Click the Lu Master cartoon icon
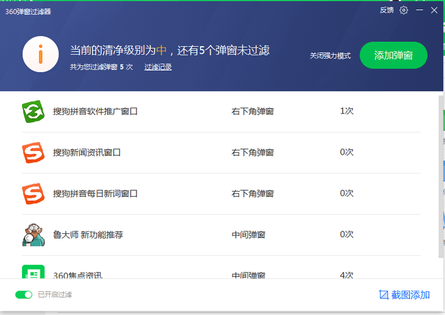This screenshot has height=315, width=445. point(33,235)
